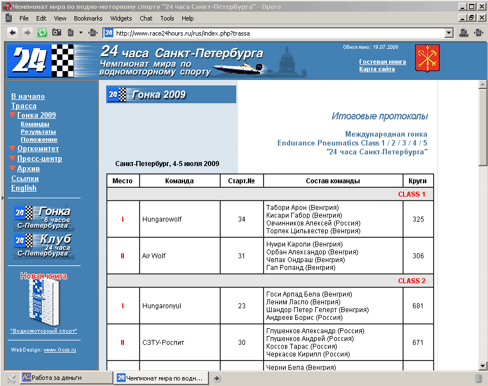Open the Ссылки sidebar link
Image resolution: width=488 pixels, height=386 pixels.
click(25, 178)
